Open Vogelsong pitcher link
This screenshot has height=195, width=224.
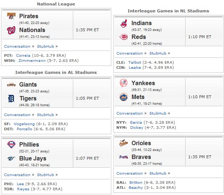(24, 124)
